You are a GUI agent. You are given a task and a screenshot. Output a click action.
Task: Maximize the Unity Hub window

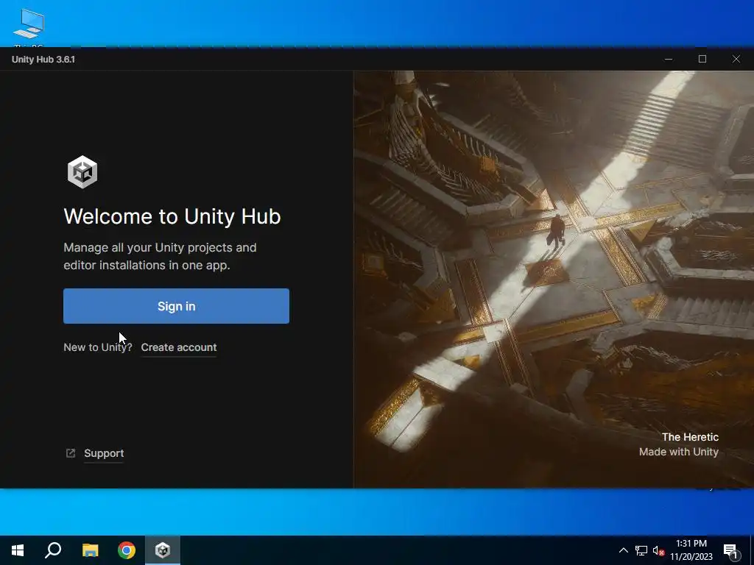702,59
